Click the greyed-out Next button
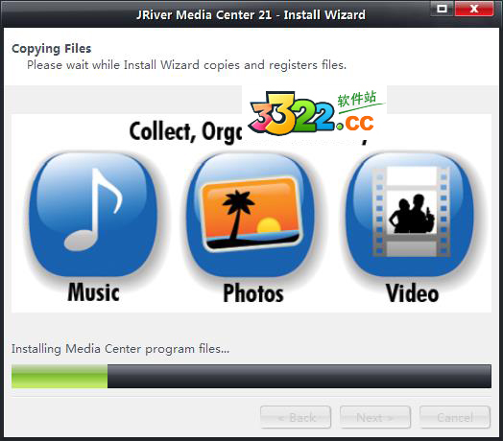The width and height of the screenshot is (503, 441). (375, 417)
